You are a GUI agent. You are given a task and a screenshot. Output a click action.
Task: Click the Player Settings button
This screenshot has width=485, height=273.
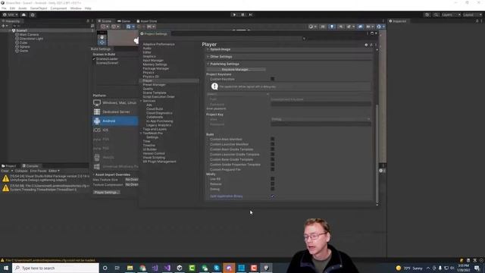106,192
